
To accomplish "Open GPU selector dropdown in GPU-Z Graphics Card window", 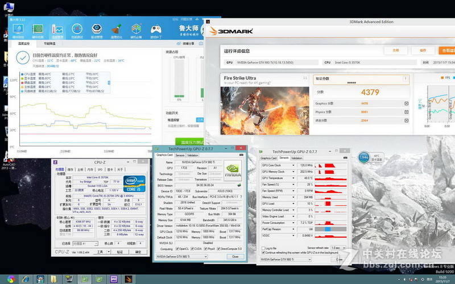I will pyautogui.click(x=181, y=257).
